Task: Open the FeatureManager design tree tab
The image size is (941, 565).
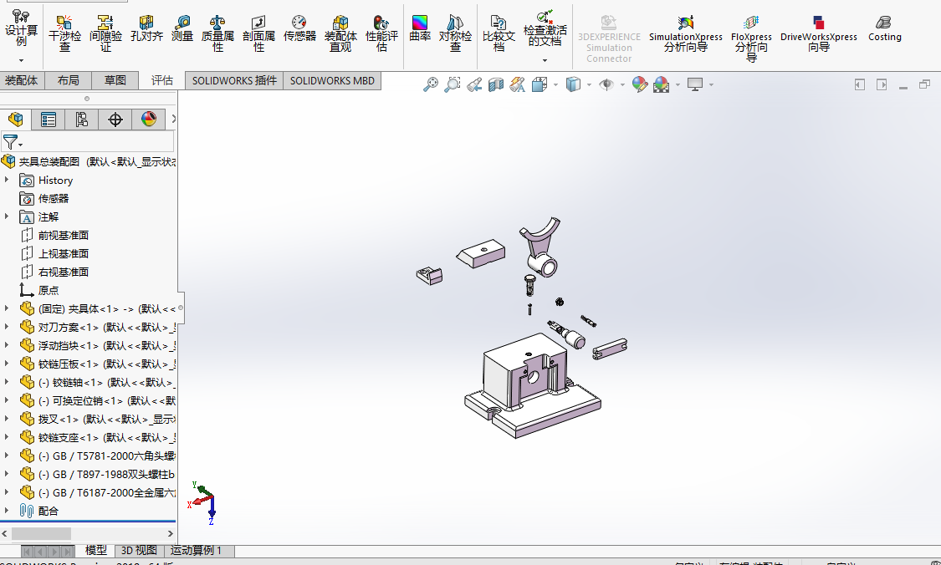Action: [x=16, y=120]
